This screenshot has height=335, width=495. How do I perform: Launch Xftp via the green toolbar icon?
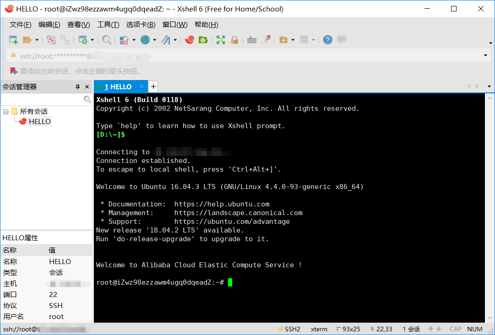[x=203, y=40]
